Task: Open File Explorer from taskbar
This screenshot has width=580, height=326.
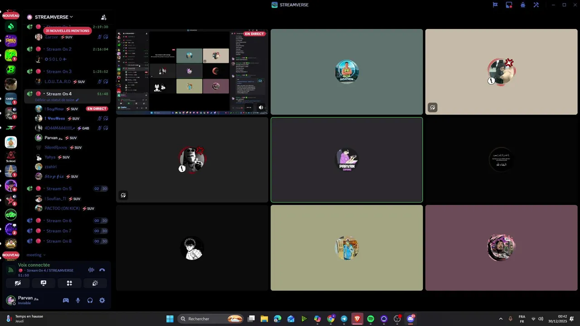Action: [264, 319]
